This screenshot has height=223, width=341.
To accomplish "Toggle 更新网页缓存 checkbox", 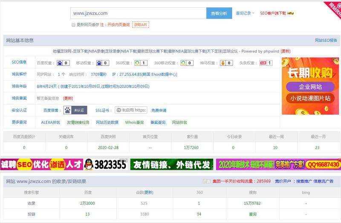I will pyautogui.click(x=73, y=25).
